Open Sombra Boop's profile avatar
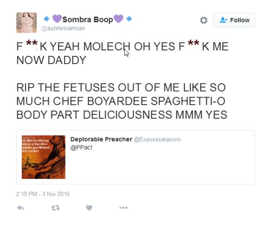The height and width of the screenshot is (225, 271). click(27, 23)
